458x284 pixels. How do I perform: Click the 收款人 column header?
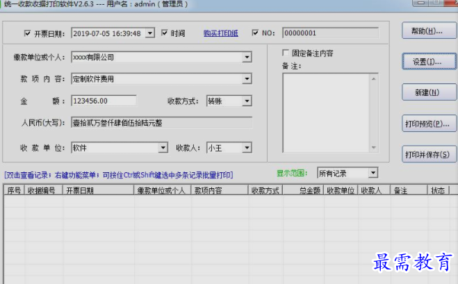pyautogui.click(x=375, y=190)
